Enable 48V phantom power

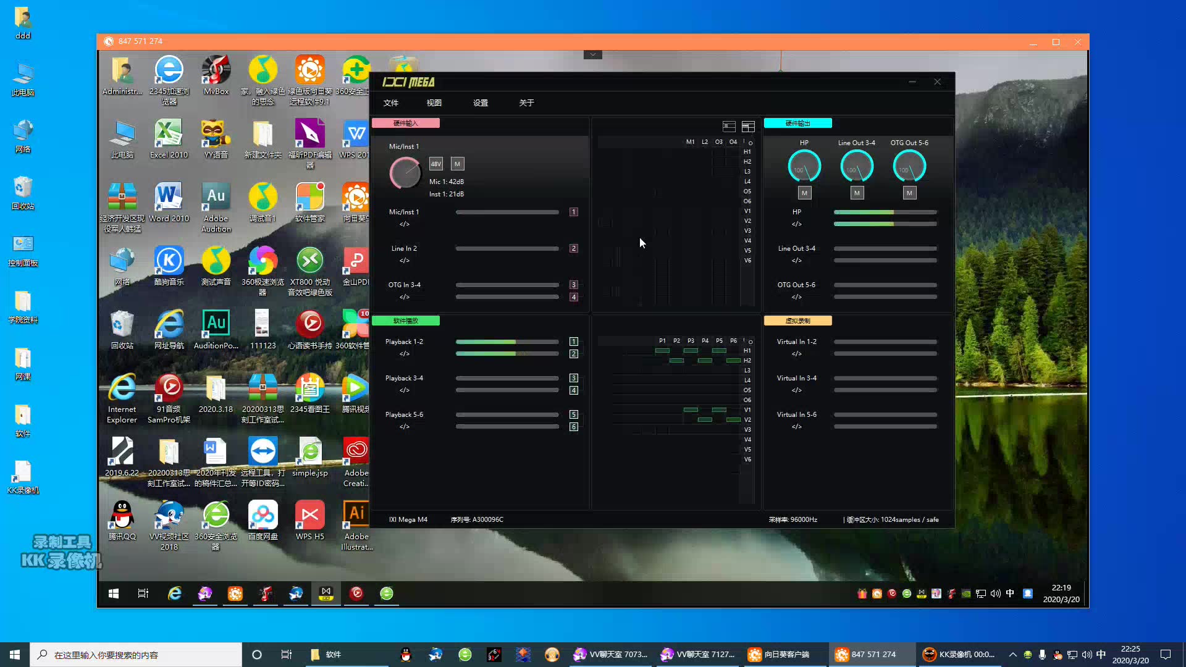[436, 164]
